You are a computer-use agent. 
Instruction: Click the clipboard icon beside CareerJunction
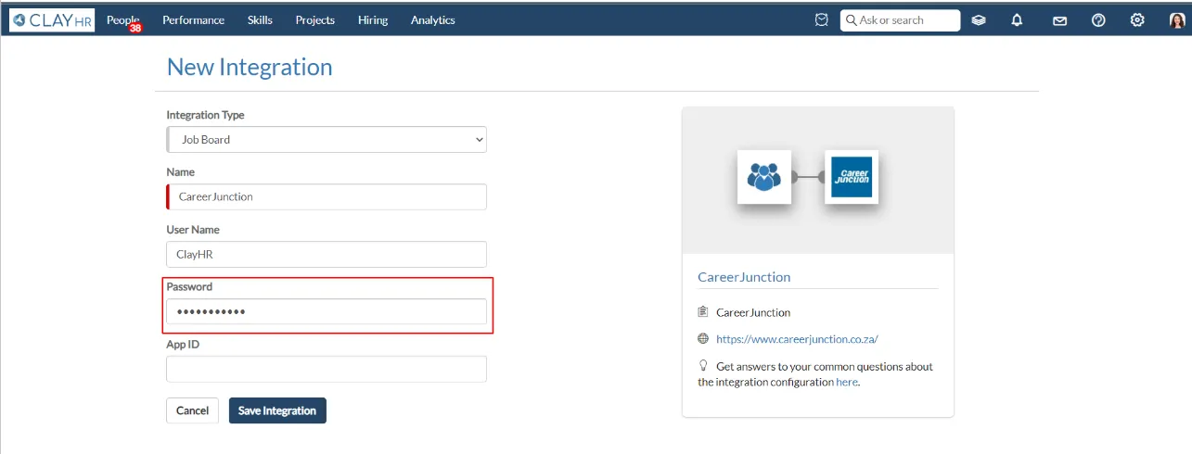703,312
